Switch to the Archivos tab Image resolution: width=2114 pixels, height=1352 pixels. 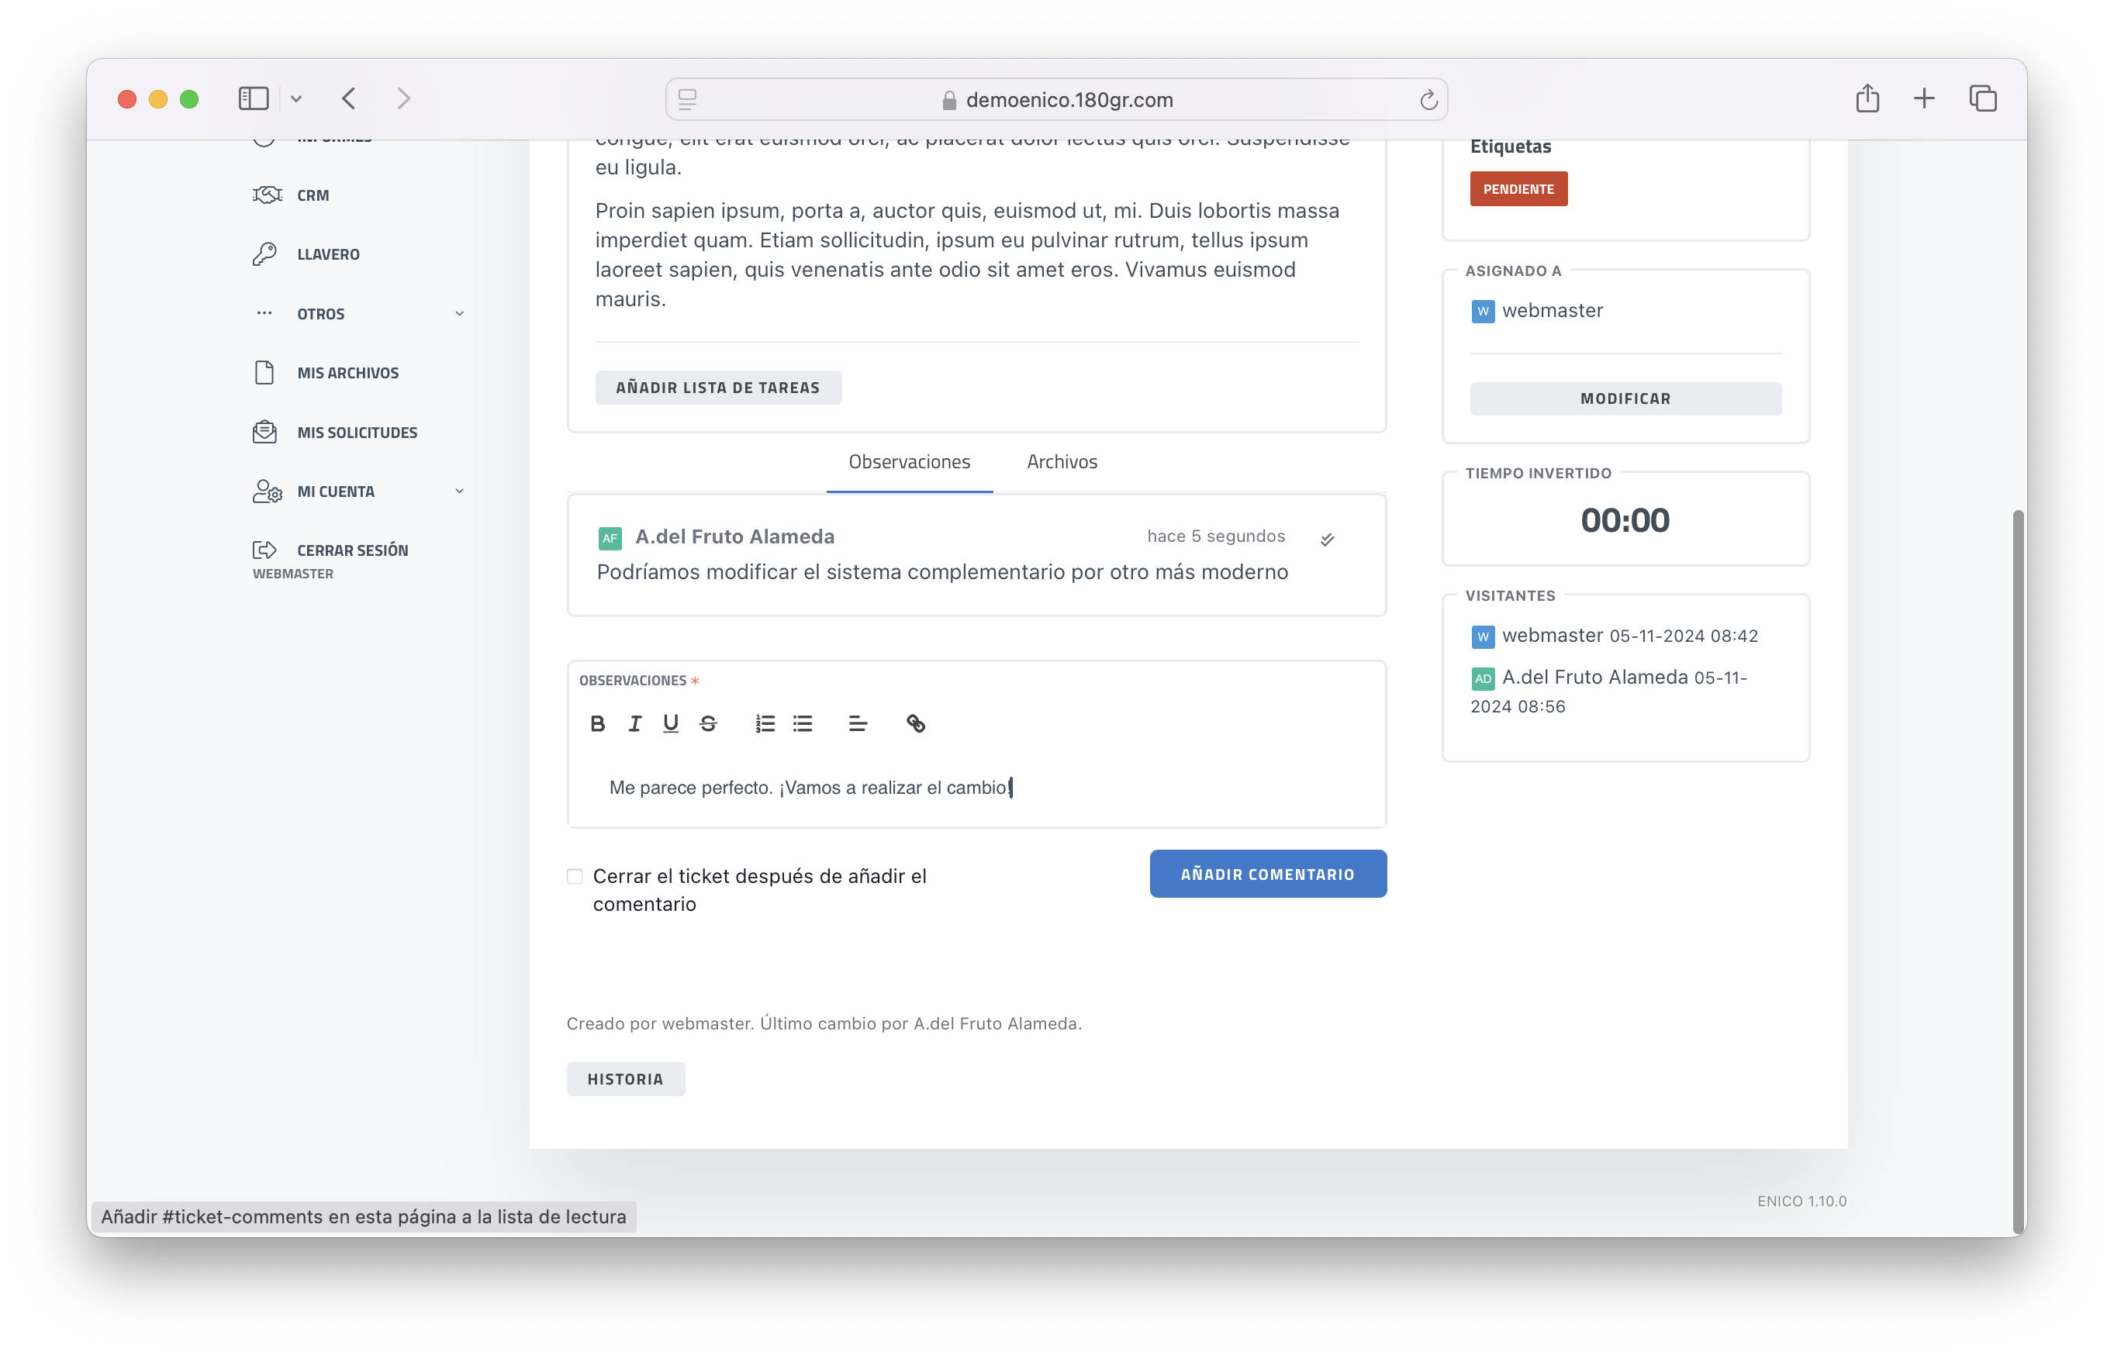point(1062,462)
